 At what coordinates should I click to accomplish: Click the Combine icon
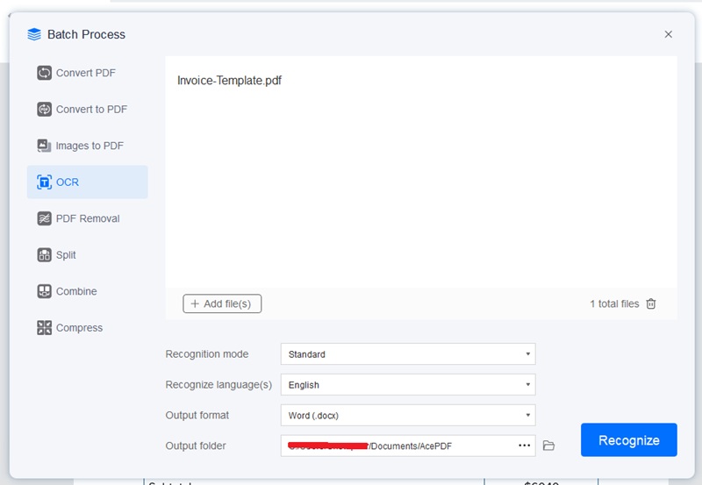click(x=44, y=291)
